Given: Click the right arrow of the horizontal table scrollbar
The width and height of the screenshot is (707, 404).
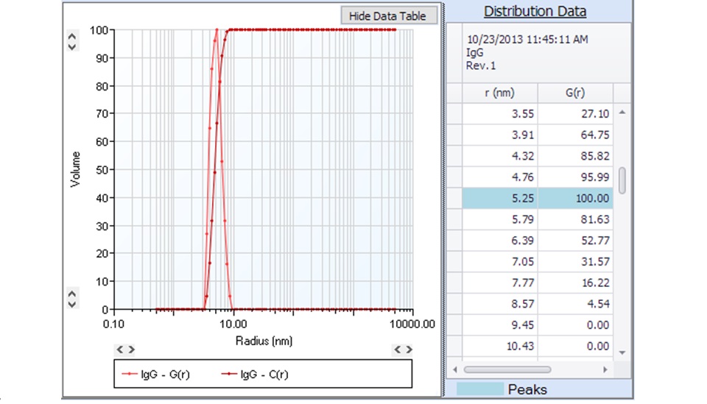Looking at the screenshot, I should 605,369.
